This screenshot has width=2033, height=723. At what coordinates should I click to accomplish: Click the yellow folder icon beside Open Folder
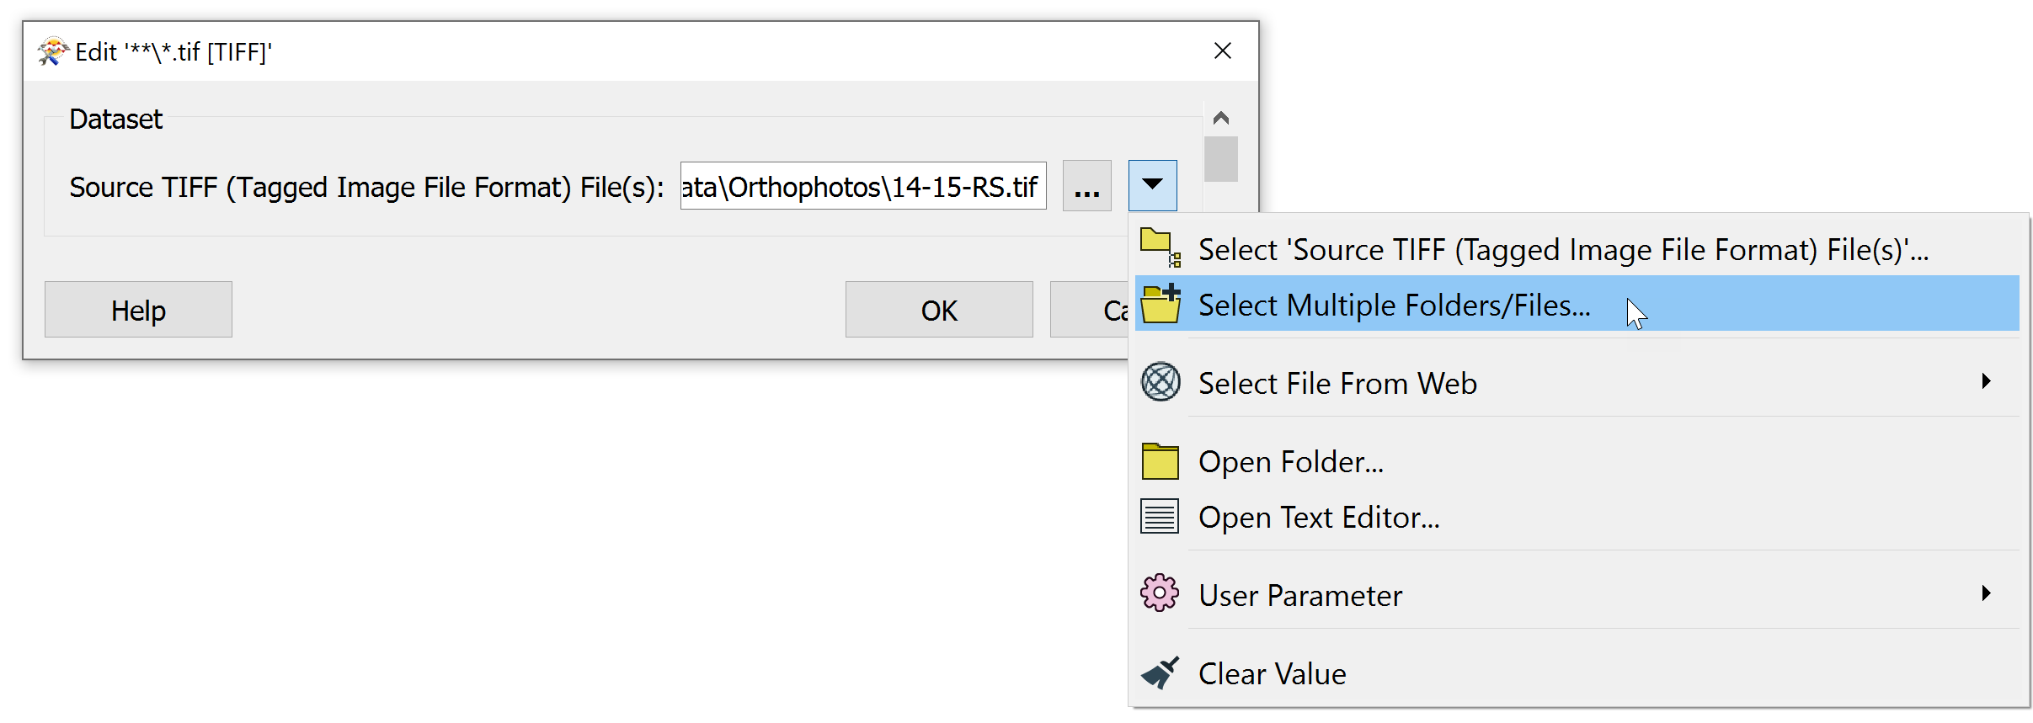point(1161,460)
